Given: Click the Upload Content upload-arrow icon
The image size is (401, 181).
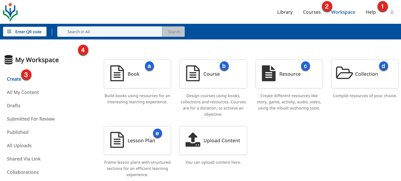Looking at the screenshot, I should [193, 140].
